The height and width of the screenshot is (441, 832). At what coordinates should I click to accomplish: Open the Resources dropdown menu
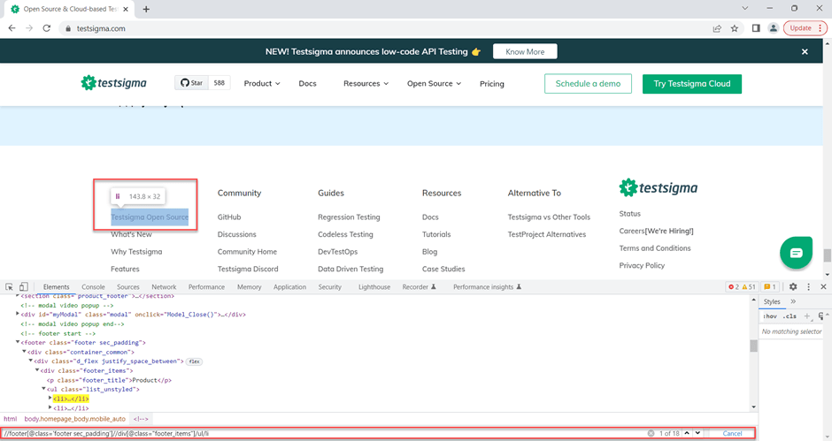click(366, 83)
